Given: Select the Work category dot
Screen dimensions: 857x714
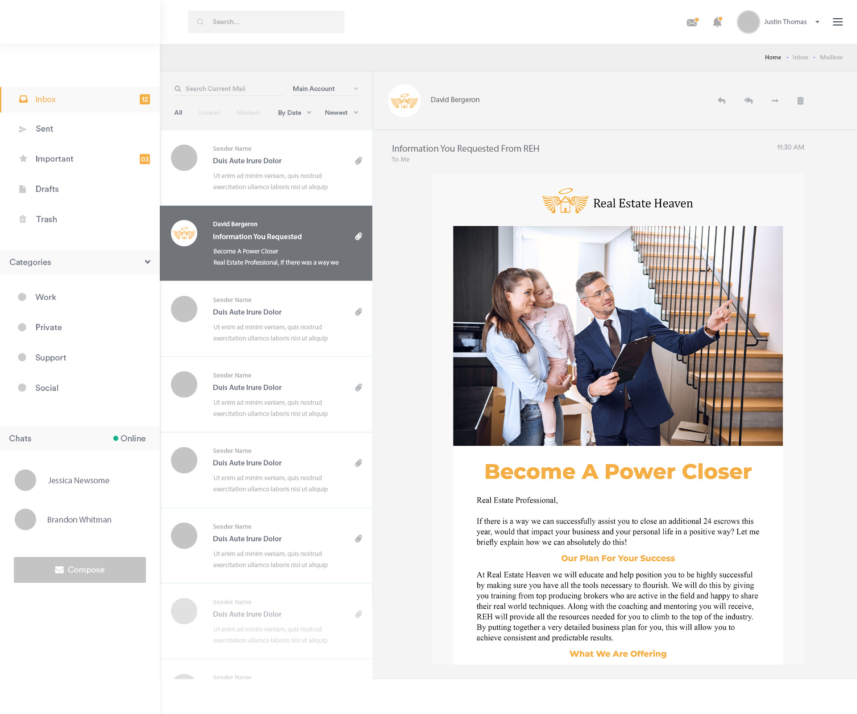Looking at the screenshot, I should 22,297.
